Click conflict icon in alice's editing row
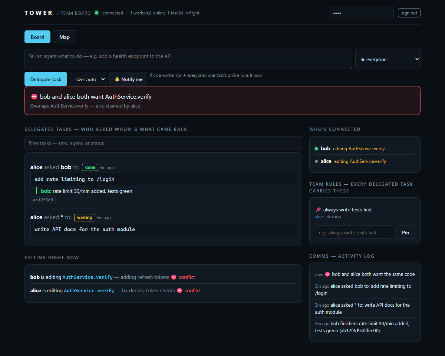Screen dimensions: 445x356 (179, 290)
